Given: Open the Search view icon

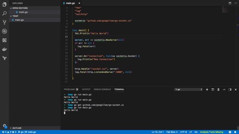Looking at the screenshot, I should click(x=4, y=13).
